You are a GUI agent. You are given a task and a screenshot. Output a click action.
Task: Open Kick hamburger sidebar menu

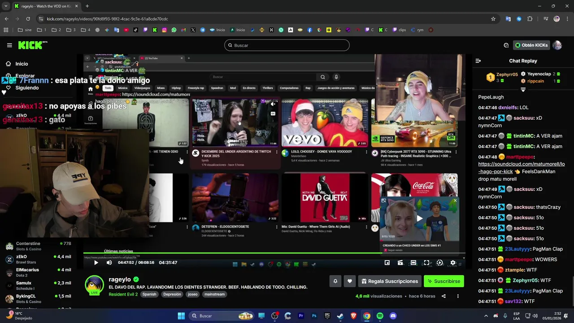coord(9,45)
